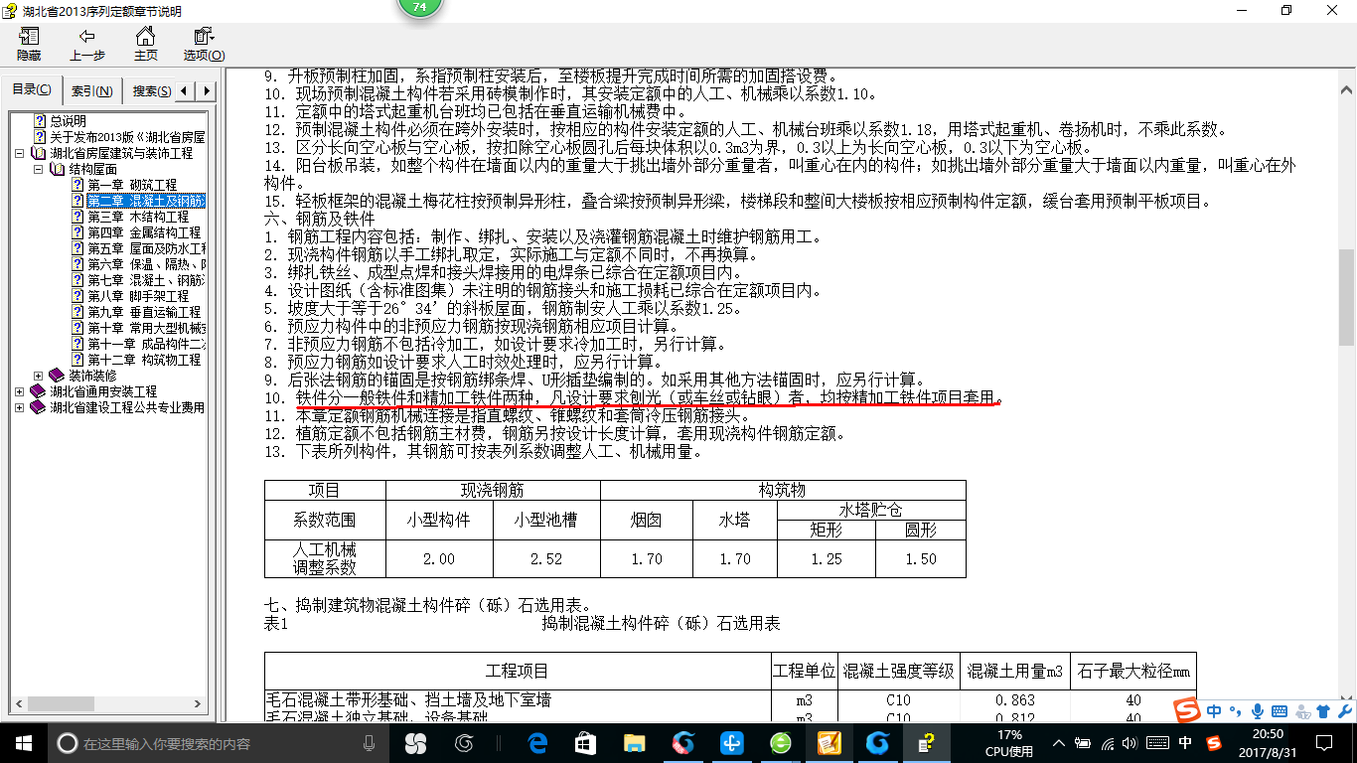The width and height of the screenshot is (1357, 763).
Task: Select 第六章 保温、隔热 topic
Action: (x=146, y=264)
